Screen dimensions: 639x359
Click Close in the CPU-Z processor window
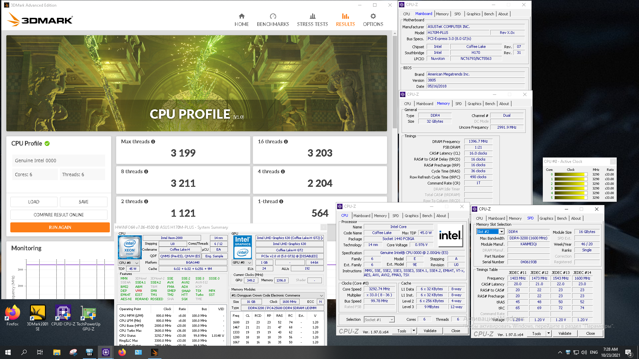click(456, 331)
